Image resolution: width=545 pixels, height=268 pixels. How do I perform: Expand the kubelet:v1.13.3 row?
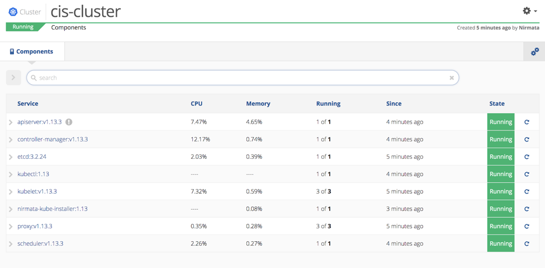point(11,192)
